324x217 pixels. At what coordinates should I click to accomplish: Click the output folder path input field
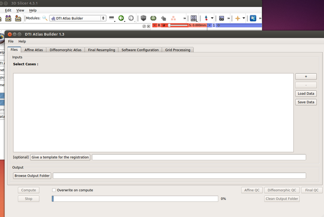pyautogui.click(x=179, y=176)
